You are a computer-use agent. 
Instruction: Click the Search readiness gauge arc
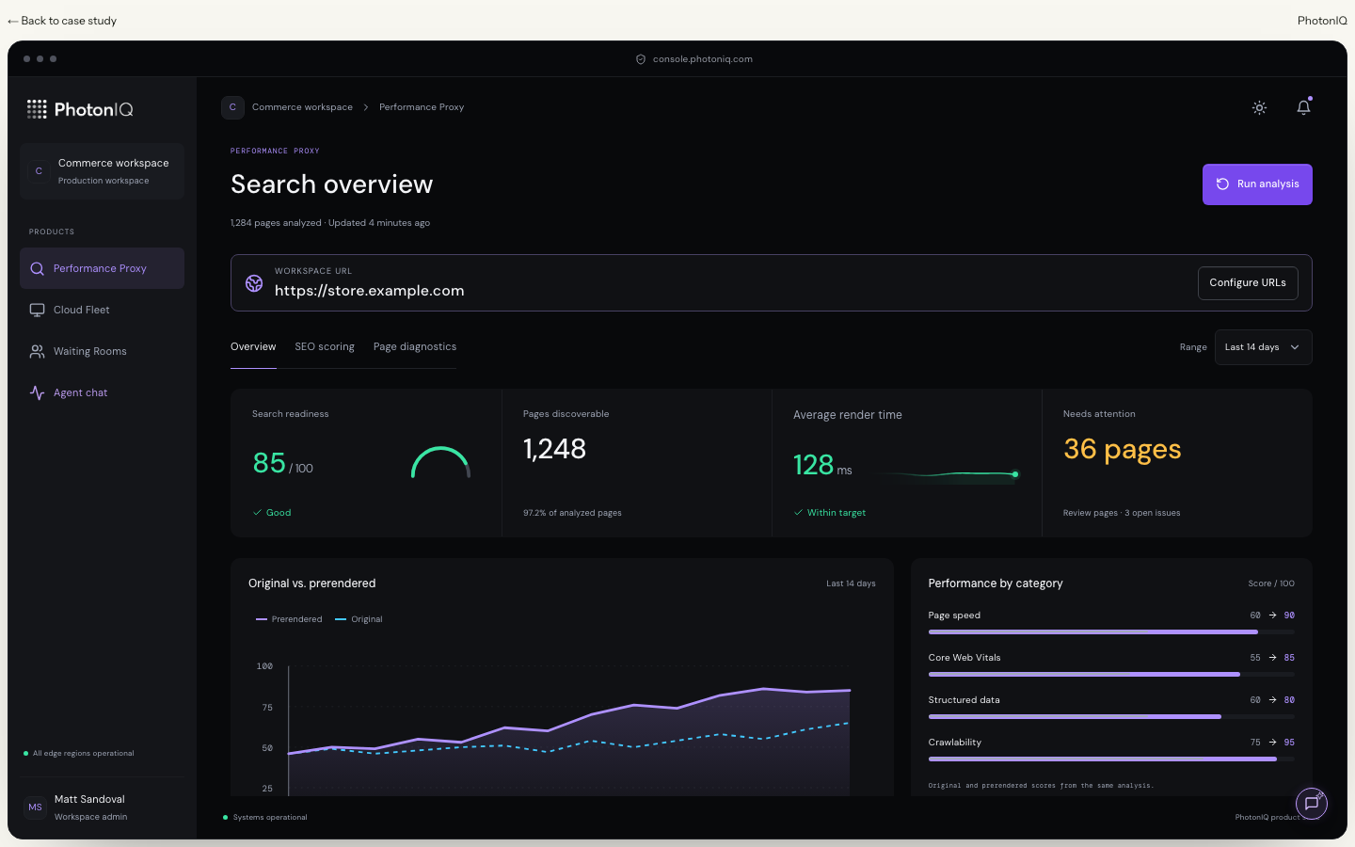coord(440,462)
